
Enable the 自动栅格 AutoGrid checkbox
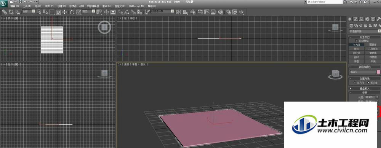pyautogui.click(x=357, y=40)
